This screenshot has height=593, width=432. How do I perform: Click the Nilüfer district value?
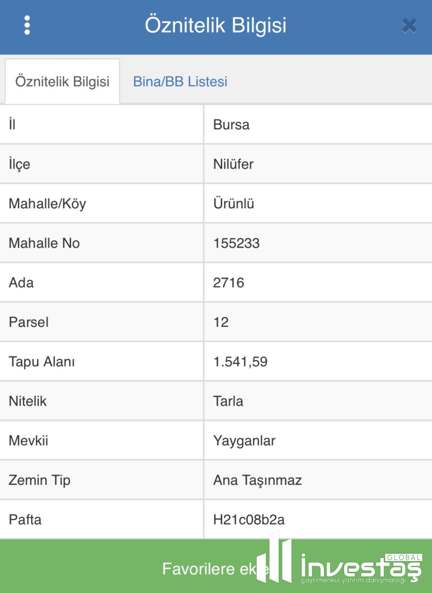(x=233, y=164)
